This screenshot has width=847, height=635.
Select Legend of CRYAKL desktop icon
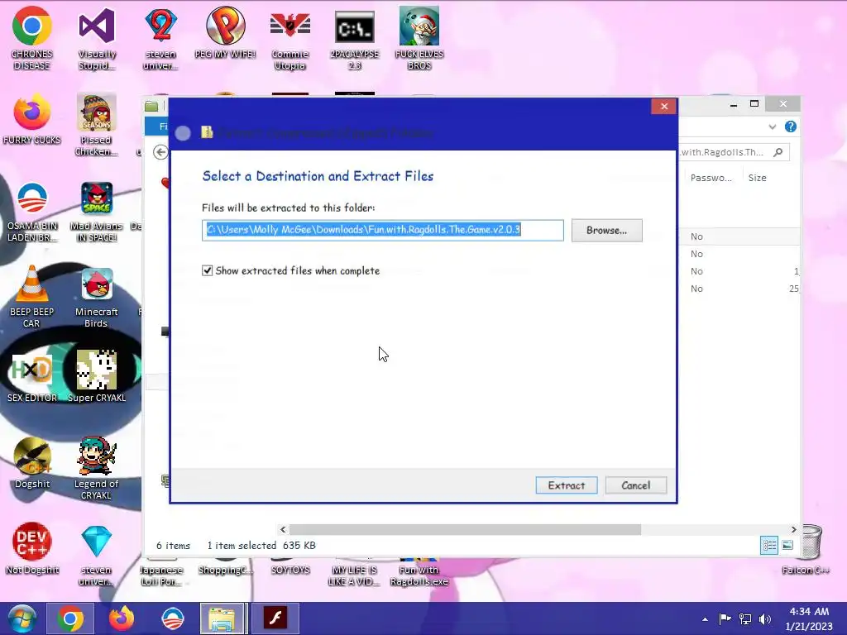tap(97, 468)
